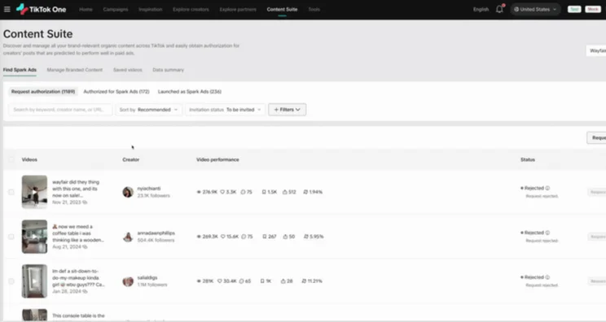This screenshot has width=606, height=322.
Task: Tick the select-all checkbox in the Videos header
Action: coord(11,159)
